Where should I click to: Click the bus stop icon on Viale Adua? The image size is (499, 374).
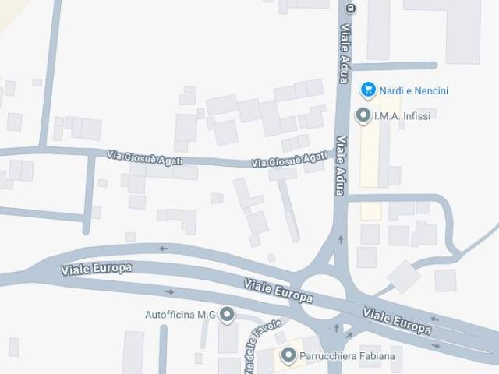[351, 9]
